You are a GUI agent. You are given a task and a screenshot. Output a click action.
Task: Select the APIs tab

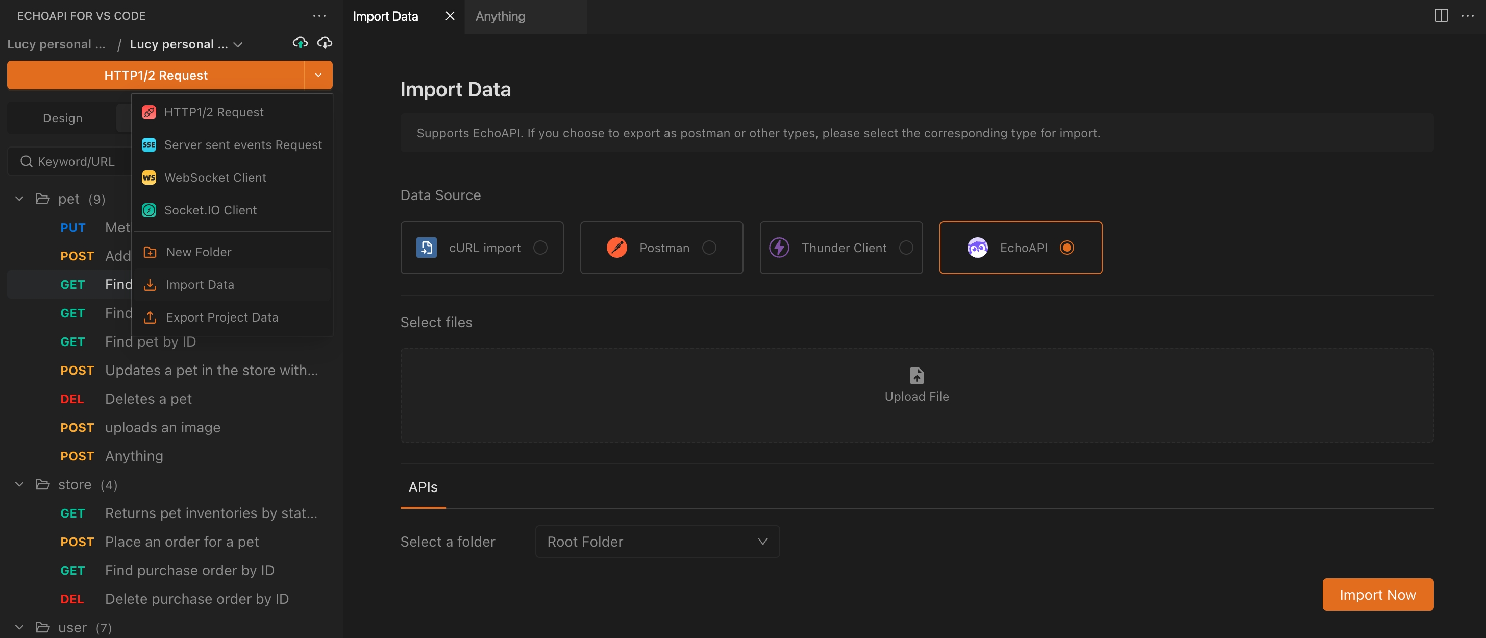(423, 487)
